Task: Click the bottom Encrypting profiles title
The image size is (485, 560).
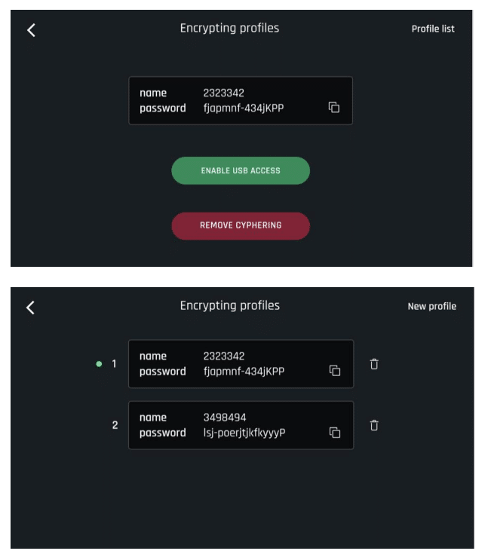Action: [x=230, y=306]
